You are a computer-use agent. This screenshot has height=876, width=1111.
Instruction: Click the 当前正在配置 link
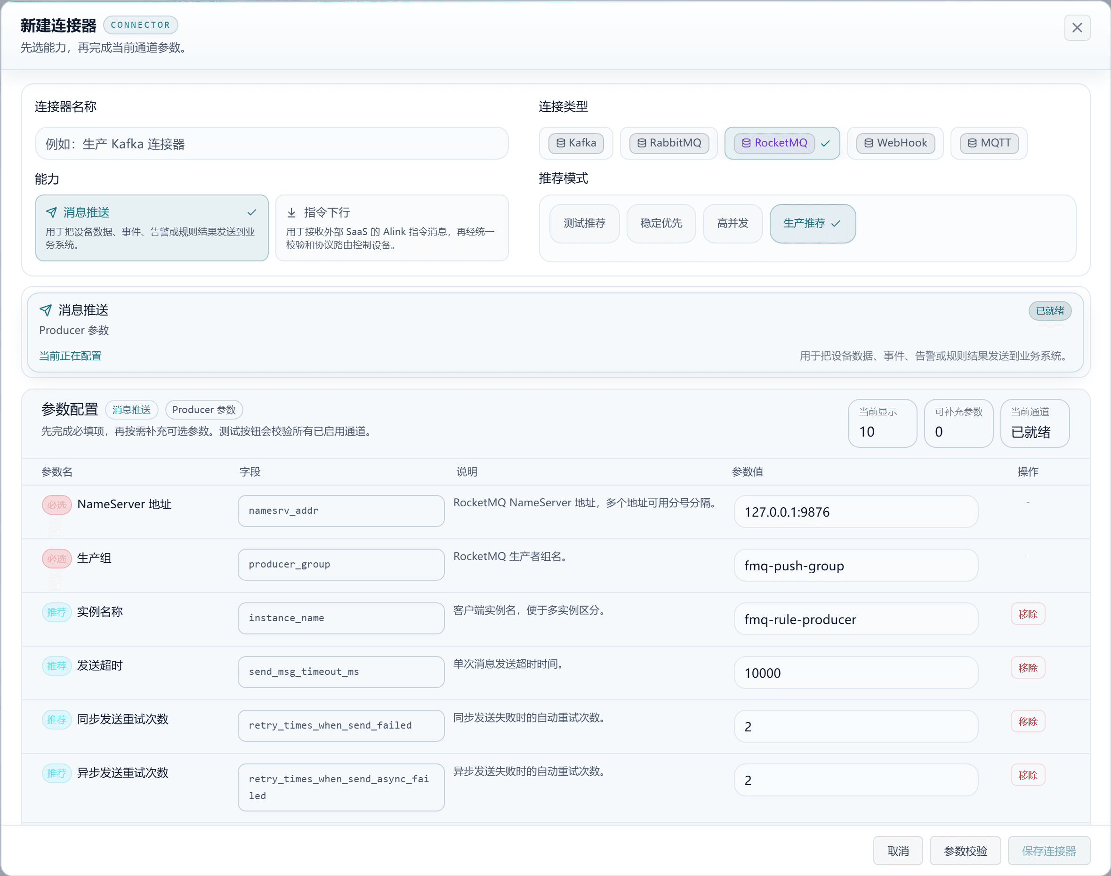pyautogui.click(x=70, y=356)
